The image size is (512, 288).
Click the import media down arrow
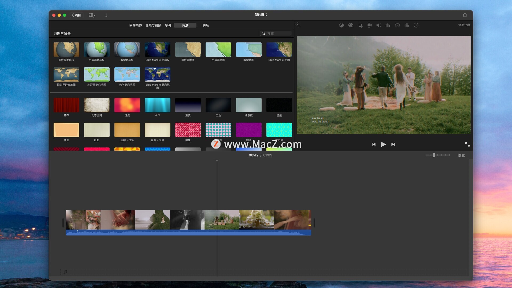click(106, 15)
